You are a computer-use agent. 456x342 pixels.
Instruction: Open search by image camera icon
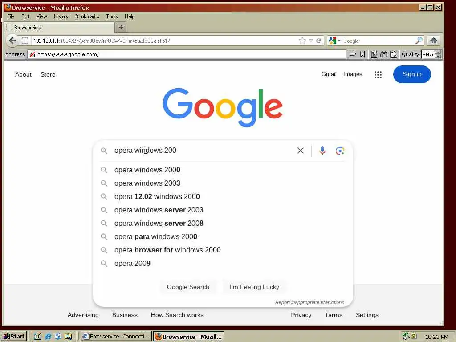coord(340,151)
